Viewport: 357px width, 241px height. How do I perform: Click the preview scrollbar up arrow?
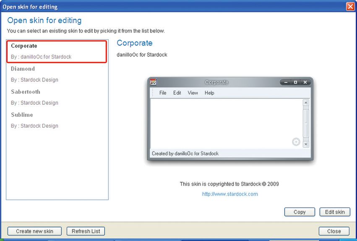point(306,103)
